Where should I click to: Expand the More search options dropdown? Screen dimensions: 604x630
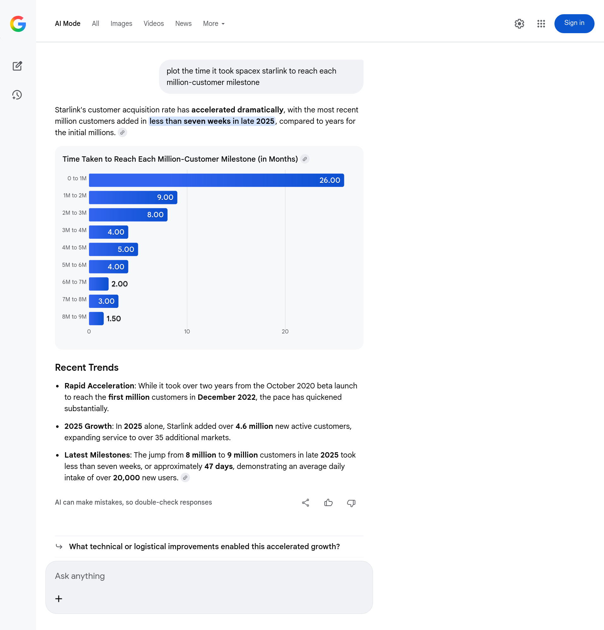214,24
